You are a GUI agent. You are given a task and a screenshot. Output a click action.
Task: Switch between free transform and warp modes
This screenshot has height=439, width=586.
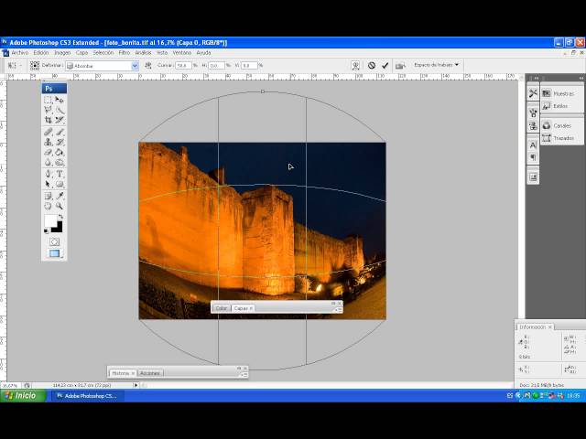coord(355,66)
